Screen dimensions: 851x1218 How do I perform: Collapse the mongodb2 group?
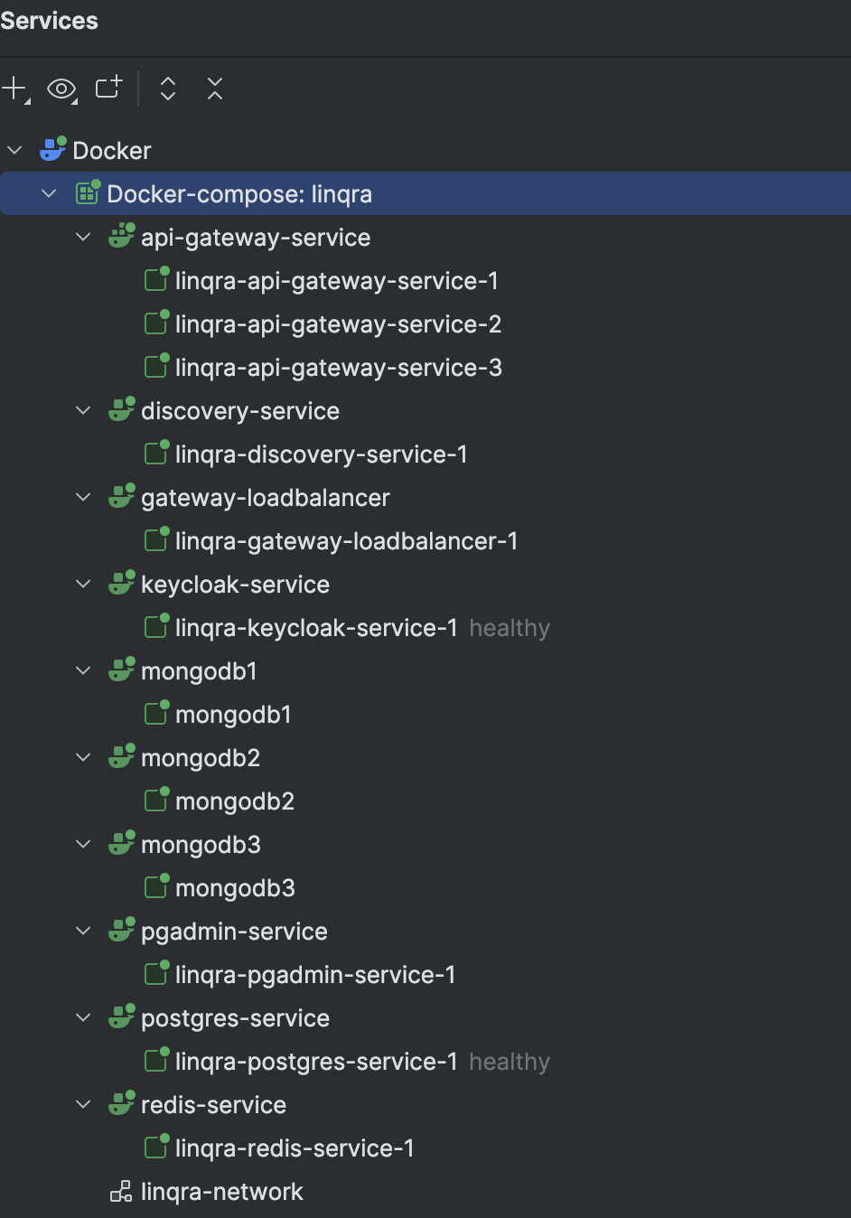click(x=83, y=757)
